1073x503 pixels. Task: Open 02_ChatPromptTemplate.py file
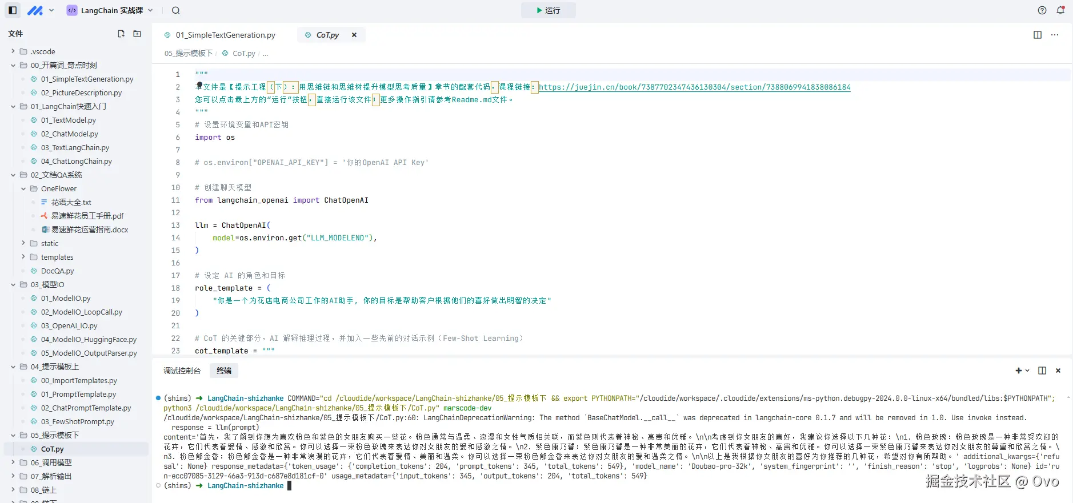(x=86, y=408)
